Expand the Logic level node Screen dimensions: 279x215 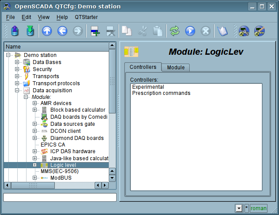tap(34, 165)
